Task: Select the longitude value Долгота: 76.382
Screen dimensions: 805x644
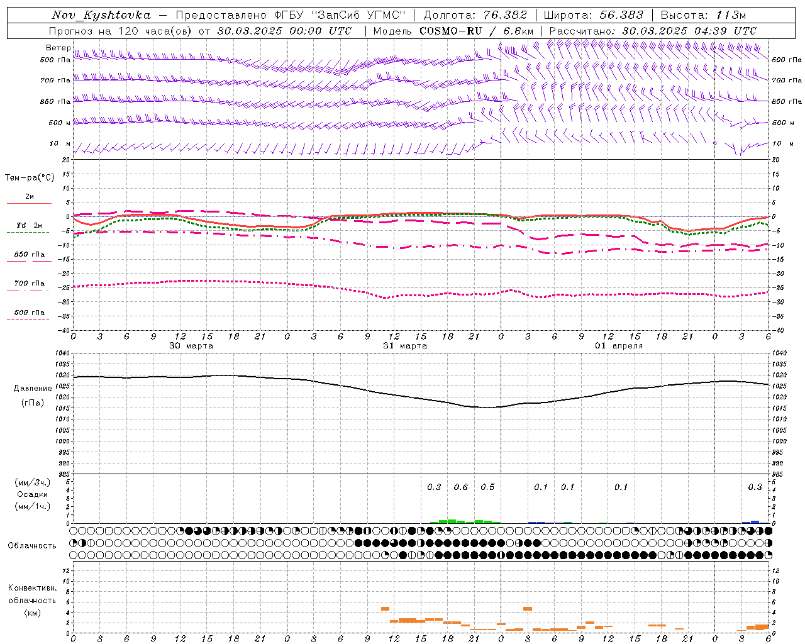Action: pyautogui.click(x=475, y=15)
